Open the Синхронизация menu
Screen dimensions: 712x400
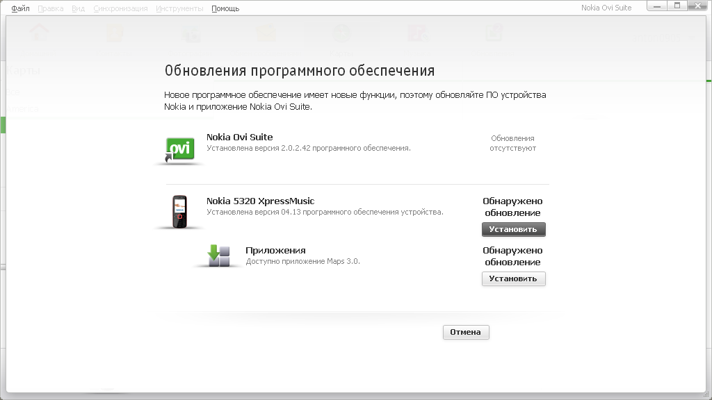pos(120,8)
